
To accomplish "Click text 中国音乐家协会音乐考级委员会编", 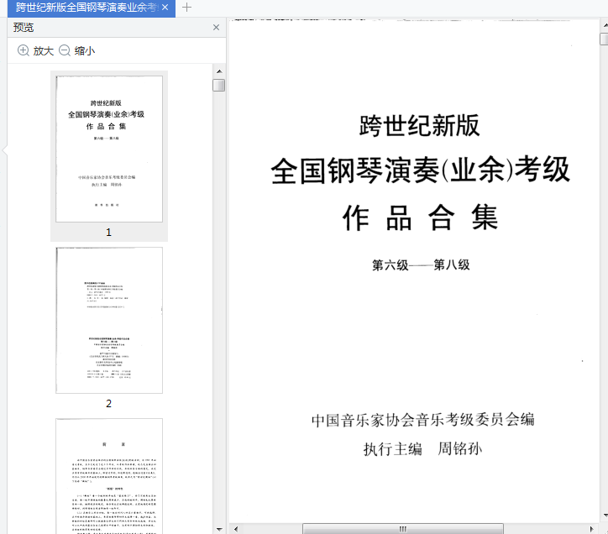I will (422, 420).
